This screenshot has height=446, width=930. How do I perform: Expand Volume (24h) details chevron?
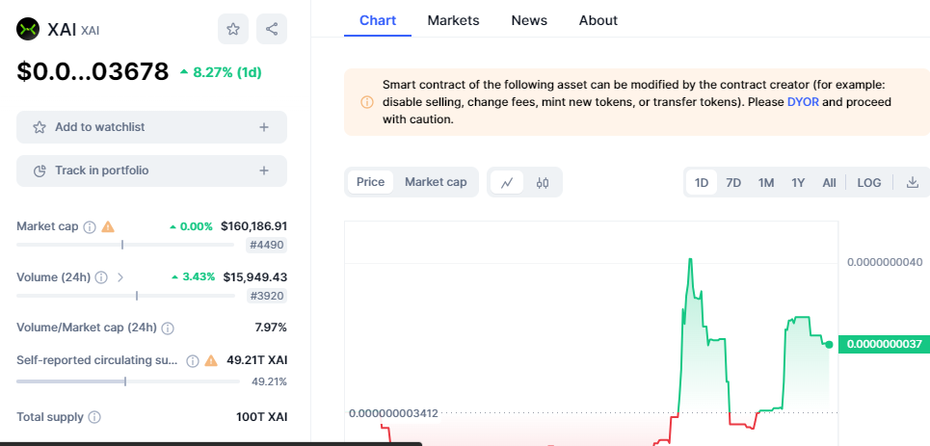pyautogui.click(x=120, y=277)
